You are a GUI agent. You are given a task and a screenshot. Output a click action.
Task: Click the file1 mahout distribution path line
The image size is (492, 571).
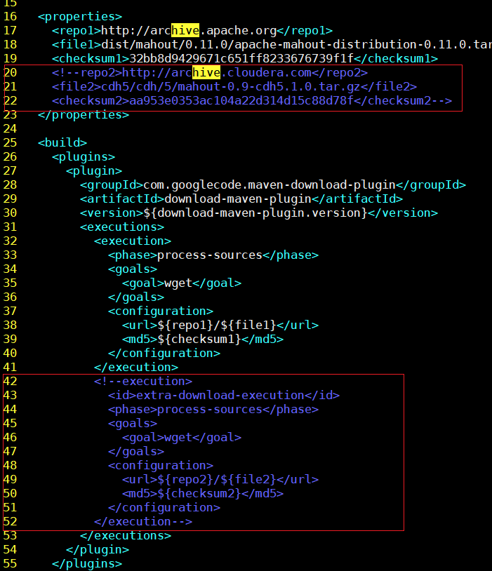tap(272, 44)
